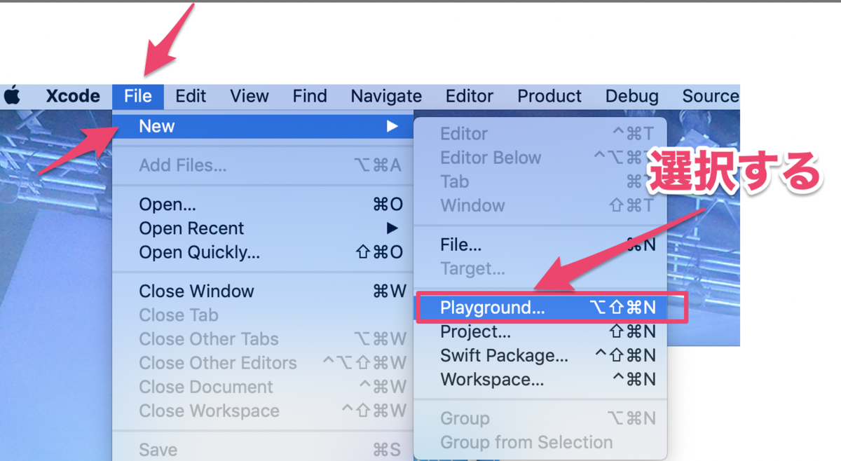Choose Group from Selection menu item

540,442
